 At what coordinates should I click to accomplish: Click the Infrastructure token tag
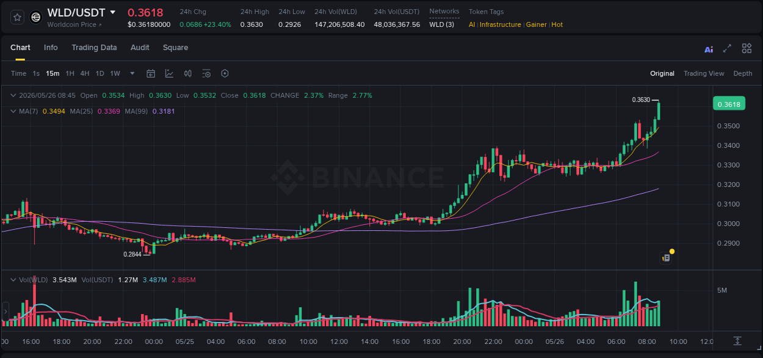501,24
